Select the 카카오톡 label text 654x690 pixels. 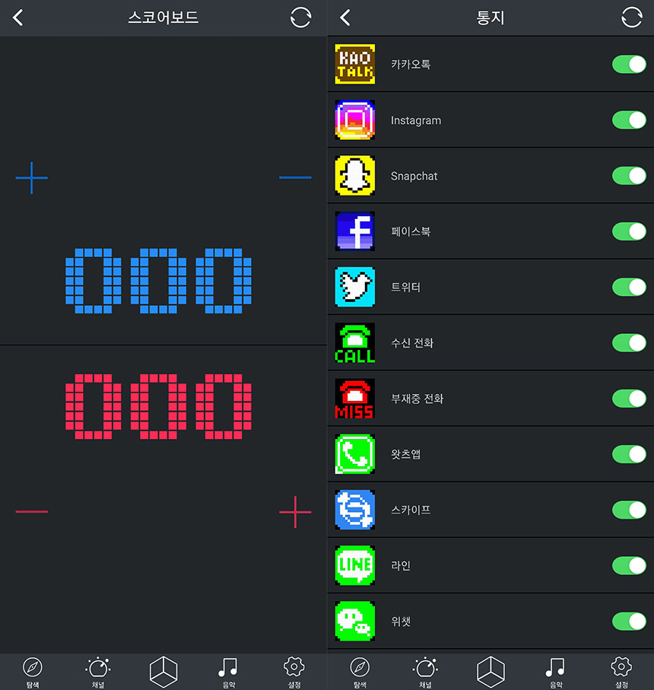click(x=411, y=64)
